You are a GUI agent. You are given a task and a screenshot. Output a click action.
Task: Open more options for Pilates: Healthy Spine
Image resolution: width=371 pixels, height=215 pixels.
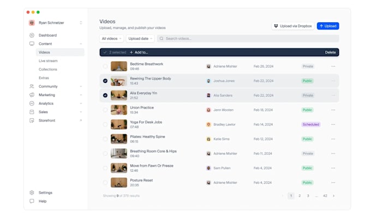[x=333, y=139]
